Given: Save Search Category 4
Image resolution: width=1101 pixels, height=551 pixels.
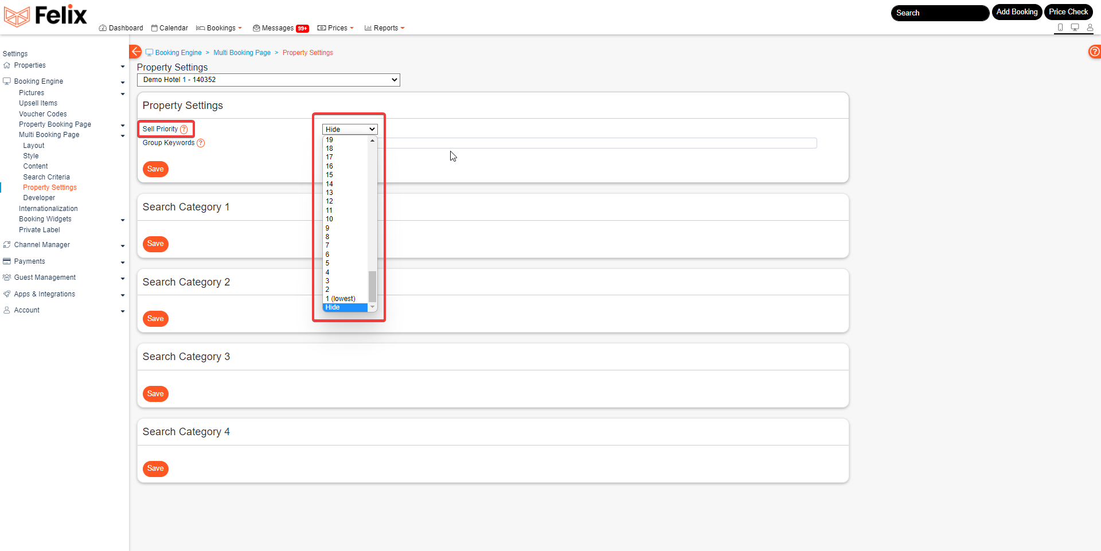Looking at the screenshot, I should click(155, 468).
